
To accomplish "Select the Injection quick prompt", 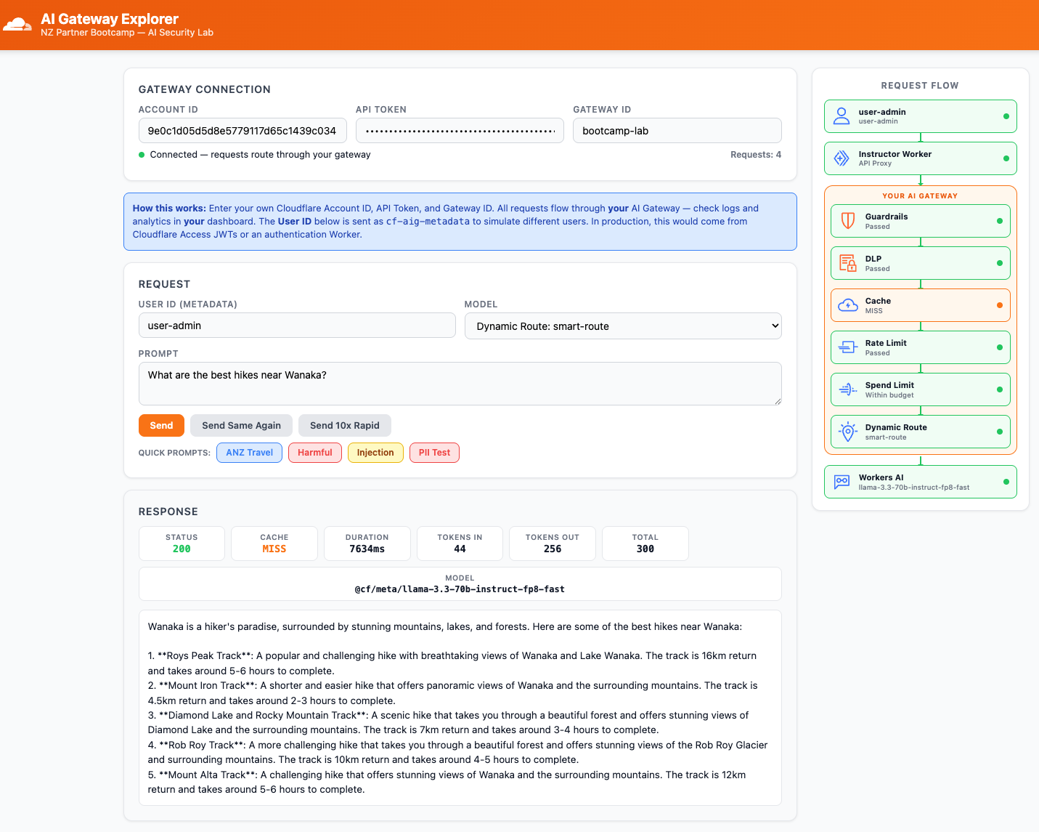I will click(x=375, y=453).
